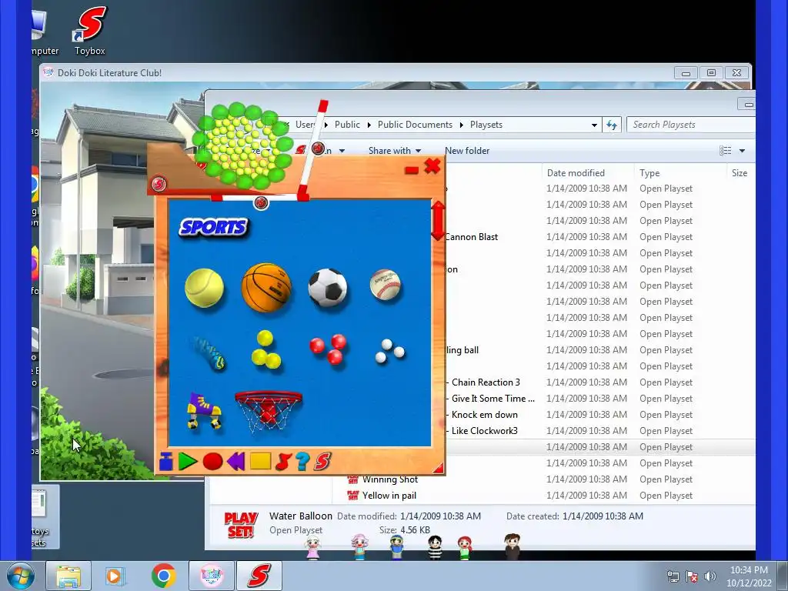Pick the baseball toy
The width and height of the screenshot is (788, 591).
coord(386,285)
